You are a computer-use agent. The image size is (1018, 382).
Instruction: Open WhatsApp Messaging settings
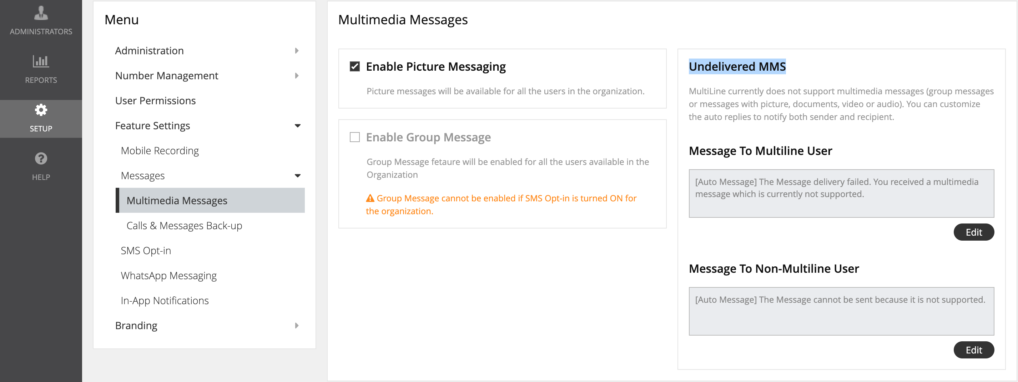169,276
